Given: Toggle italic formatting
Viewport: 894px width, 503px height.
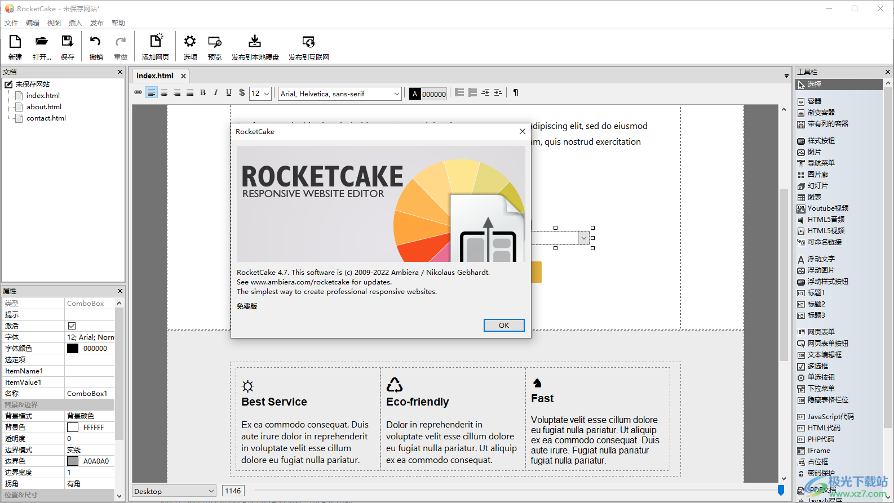Looking at the screenshot, I should click(216, 93).
